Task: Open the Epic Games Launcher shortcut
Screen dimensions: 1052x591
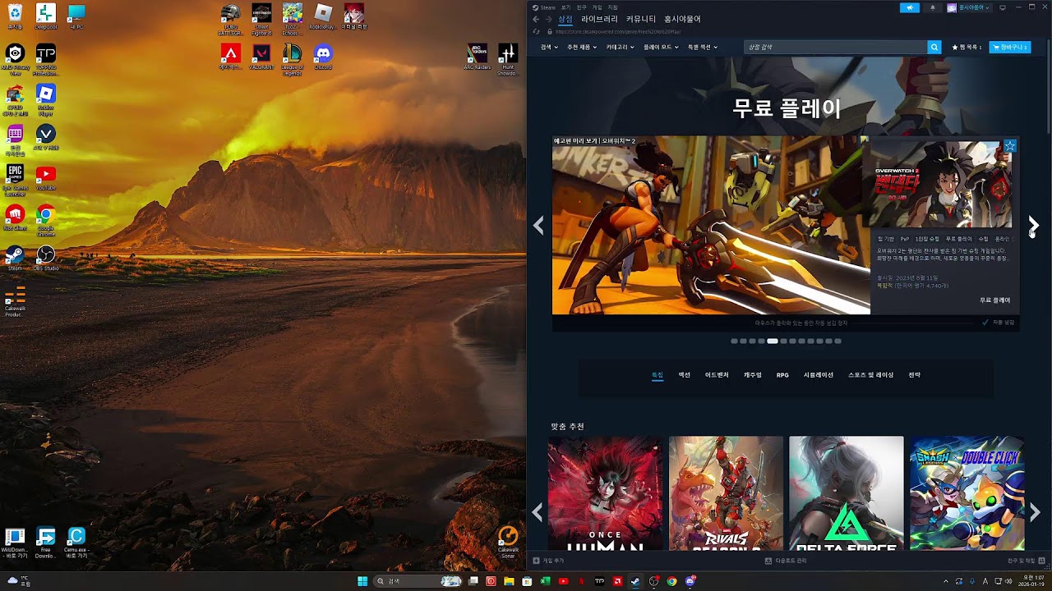Action: tap(15, 180)
